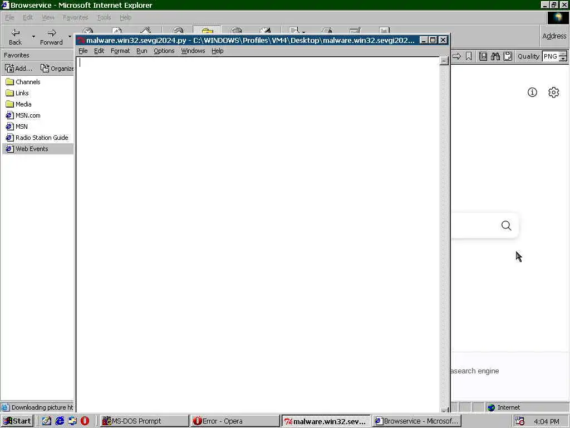Open the page settings gear icon
The height and width of the screenshot is (428, 570).
(553, 93)
